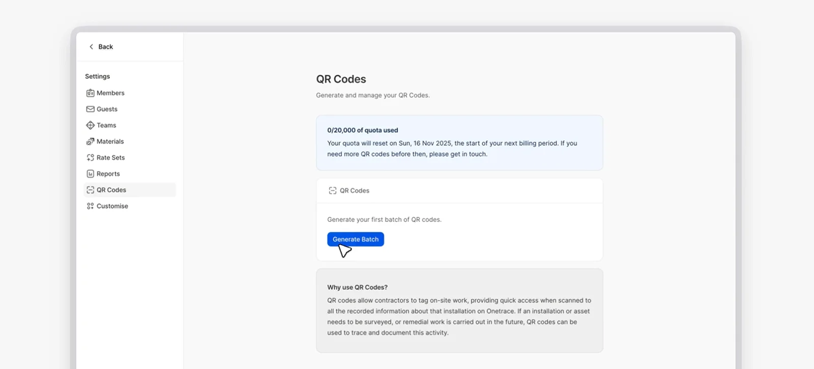Click the Reports chart icon
Image resolution: width=814 pixels, height=369 pixels.
pyautogui.click(x=90, y=174)
